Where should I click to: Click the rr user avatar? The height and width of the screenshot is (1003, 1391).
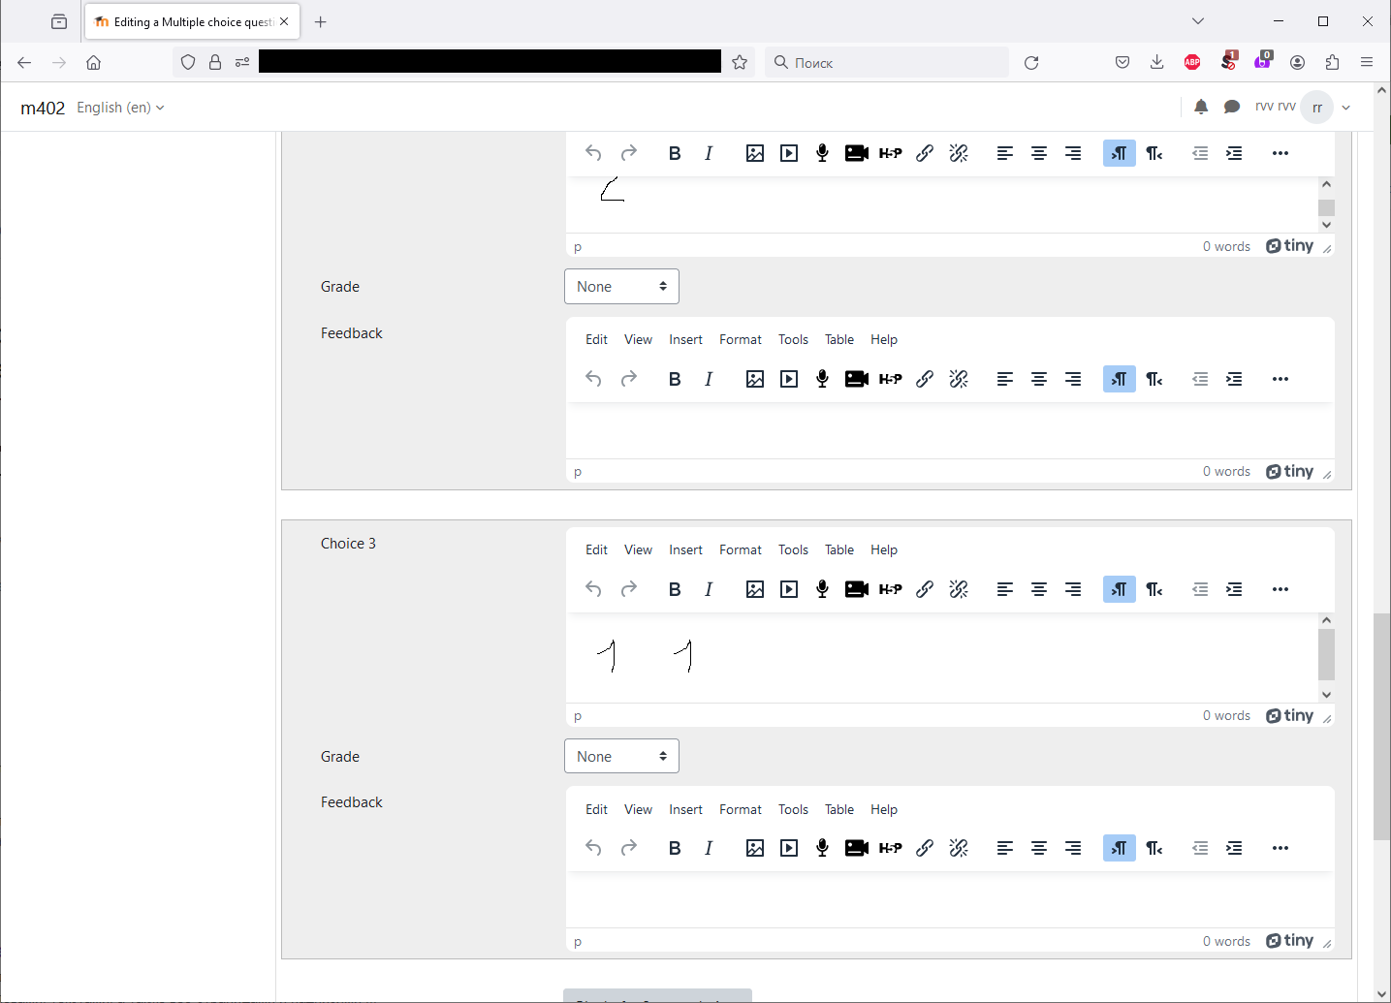pyautogui.click(x=1317, y=108)
